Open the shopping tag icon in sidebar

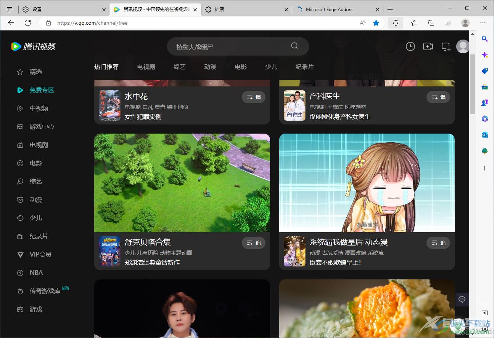(x=484, y=71)
